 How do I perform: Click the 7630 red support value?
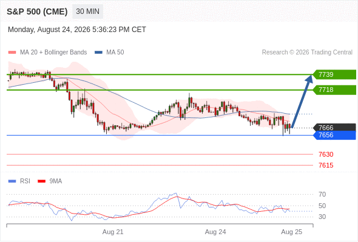click(x=326, y=154)
